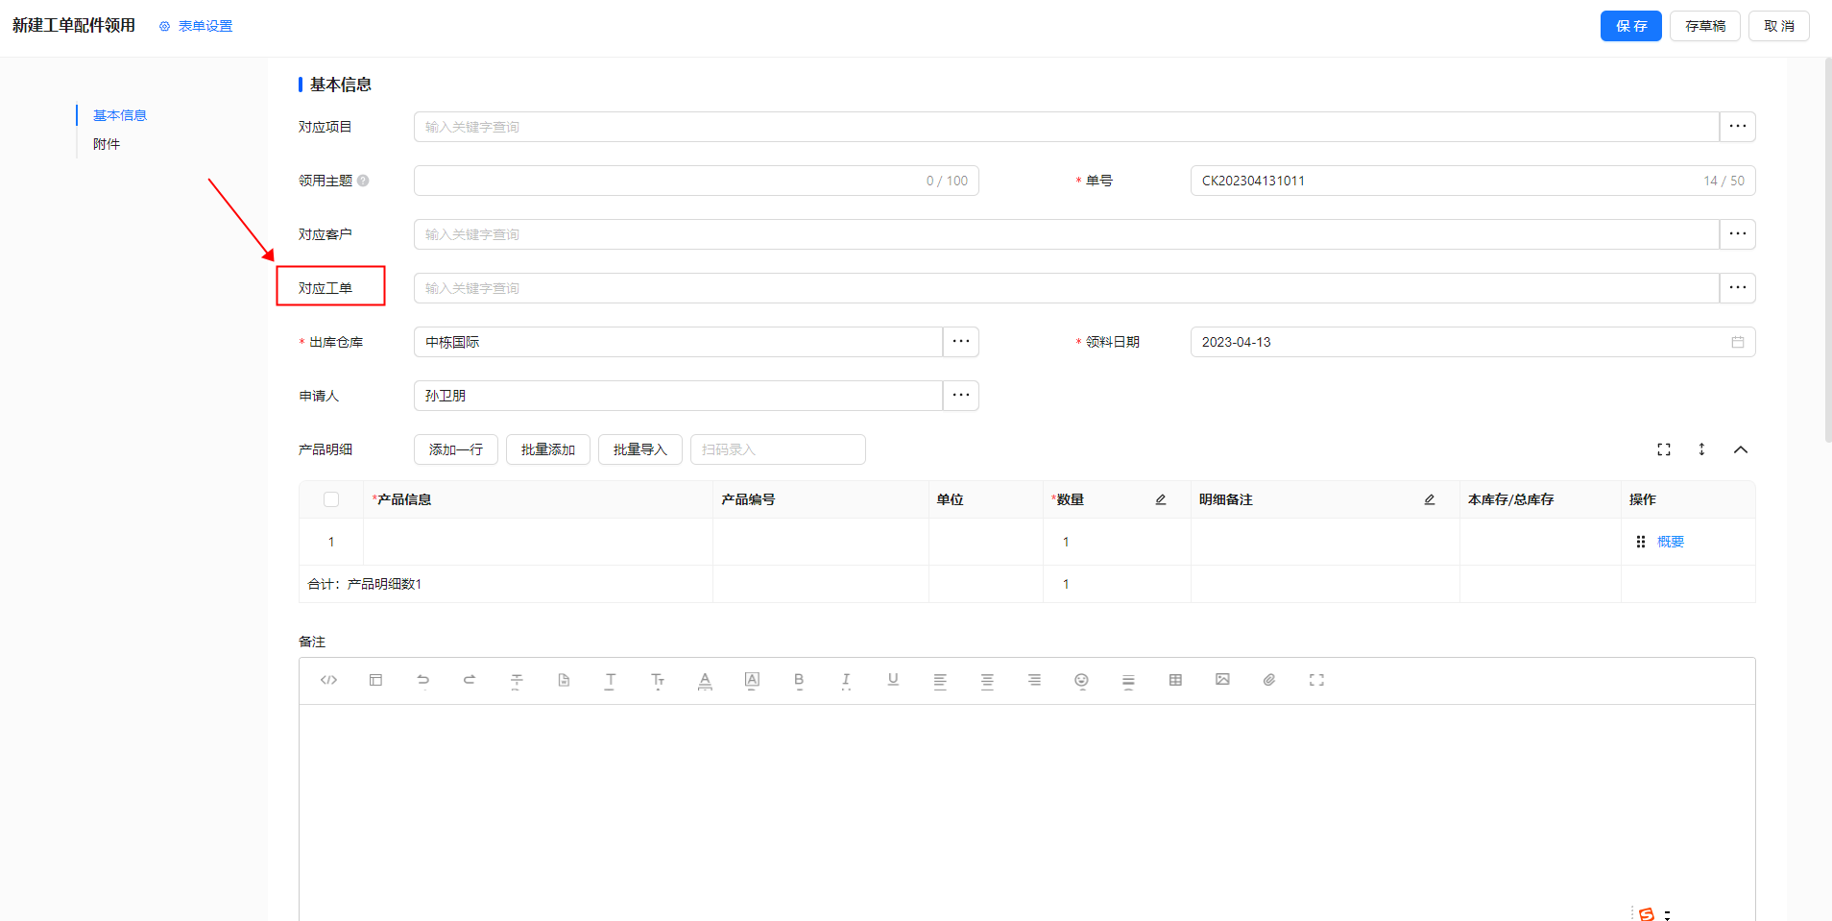Click the page vertical scrollbar
The height and width of the screenshot is (921, 1832).
click(x=1827, y=250)
